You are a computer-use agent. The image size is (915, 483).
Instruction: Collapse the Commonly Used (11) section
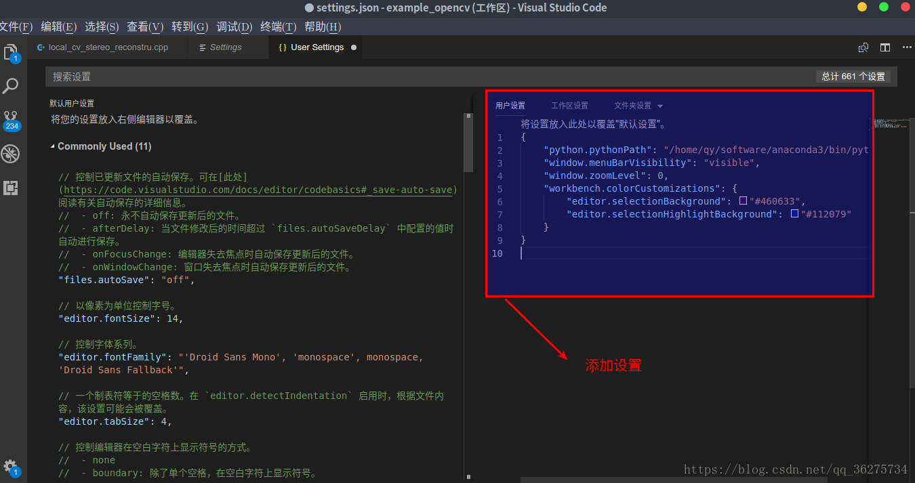[x=53, y=146]
